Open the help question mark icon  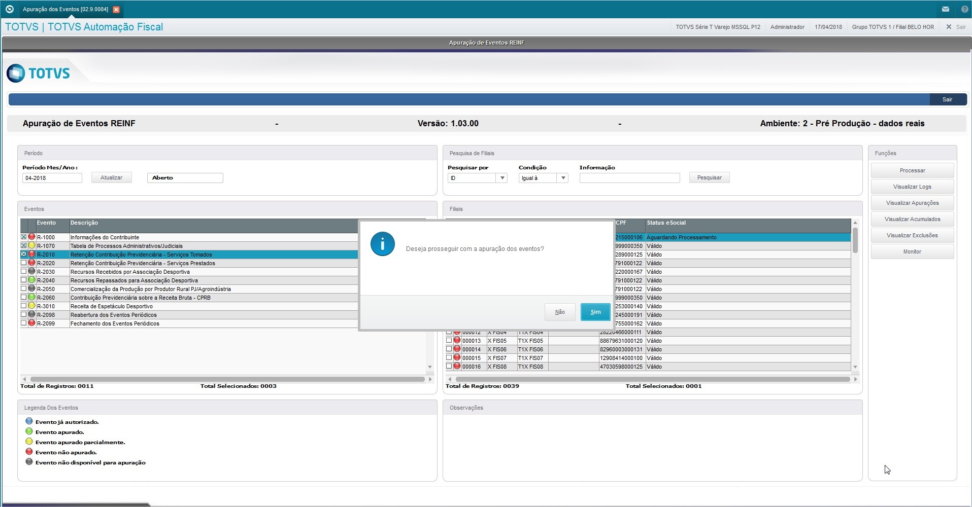965,9
